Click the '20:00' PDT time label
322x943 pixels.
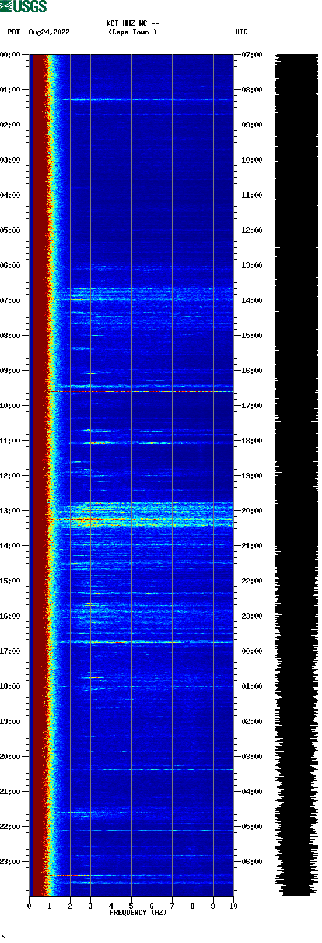point(10,757)
